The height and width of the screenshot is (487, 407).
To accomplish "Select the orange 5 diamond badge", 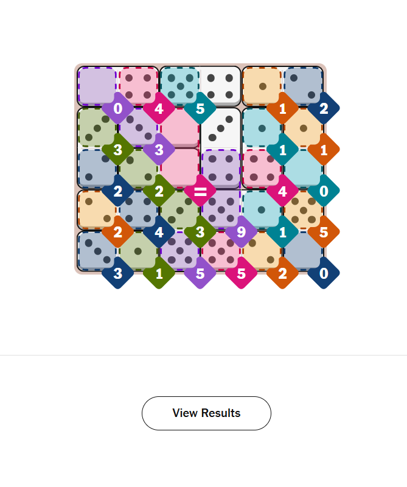I will click(323, 231).
